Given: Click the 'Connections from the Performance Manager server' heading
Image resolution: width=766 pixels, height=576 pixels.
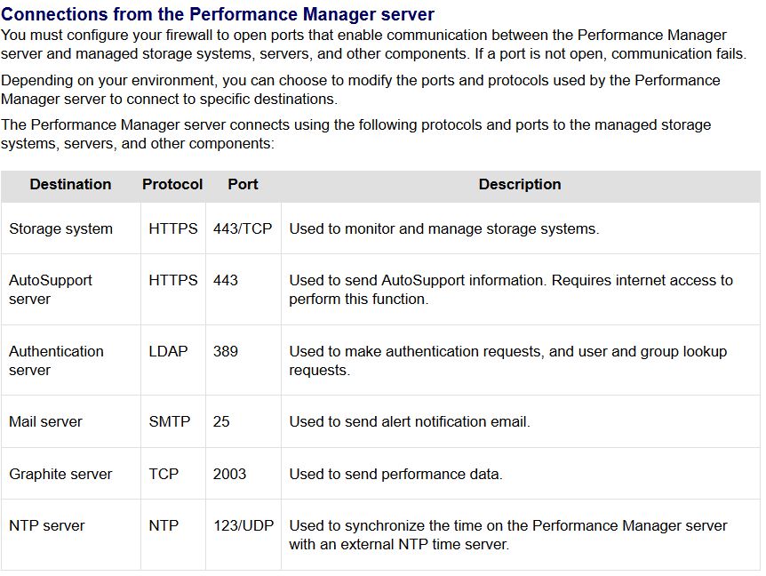Looking at the screenshot, I should [218, 14].
